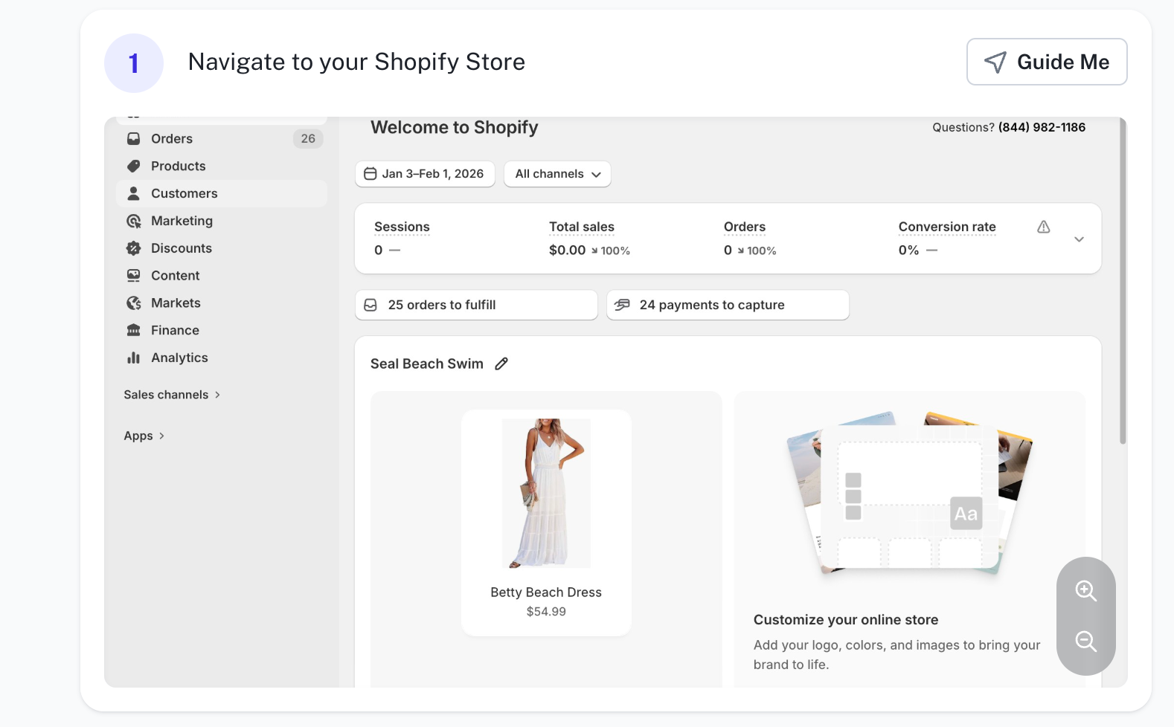Open the Jan 3–Feb 1, 2026 date picker
Screen dimensions: 1174x727
click(x=425, y=174)
